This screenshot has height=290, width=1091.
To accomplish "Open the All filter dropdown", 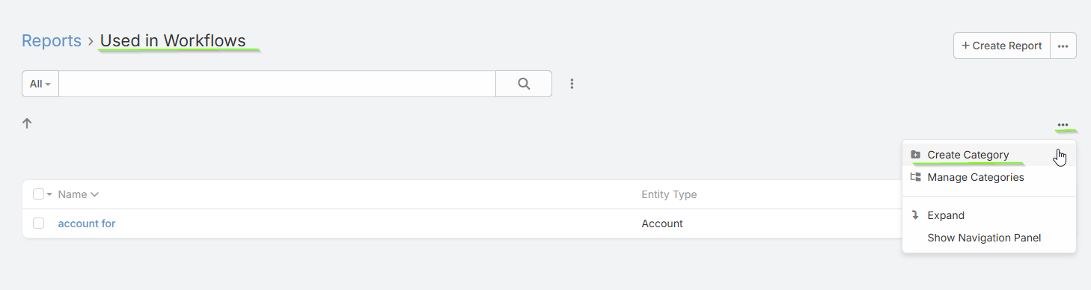I will [x=40, y=84].
